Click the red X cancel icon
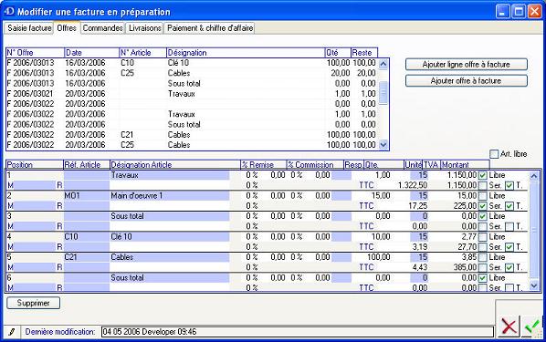 (x=509, y=326)
